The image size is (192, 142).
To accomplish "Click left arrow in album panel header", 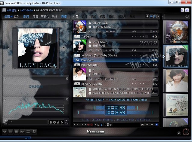I will [x=163, y=17].
